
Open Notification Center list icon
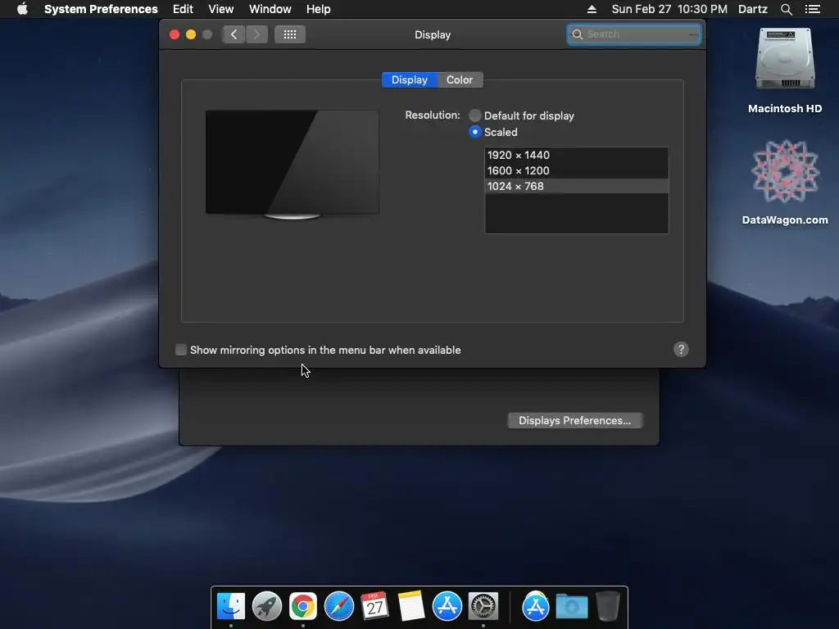click(x=813, y=9)
